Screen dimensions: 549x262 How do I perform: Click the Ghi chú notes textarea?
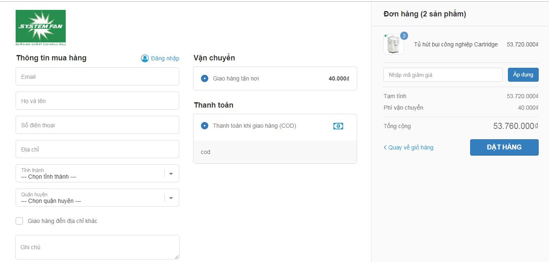(97, 247)
